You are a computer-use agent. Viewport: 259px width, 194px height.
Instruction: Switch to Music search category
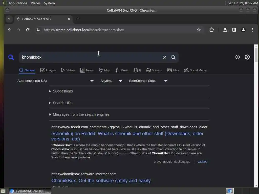[122, 70]
